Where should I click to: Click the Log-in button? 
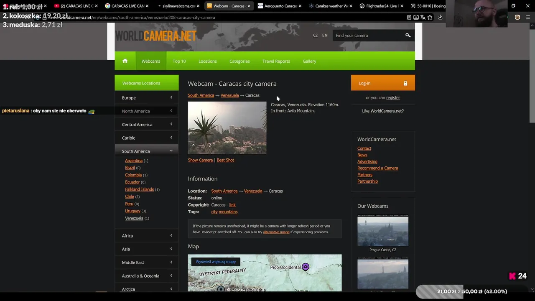pyautogui.click(x=383, y=83)
